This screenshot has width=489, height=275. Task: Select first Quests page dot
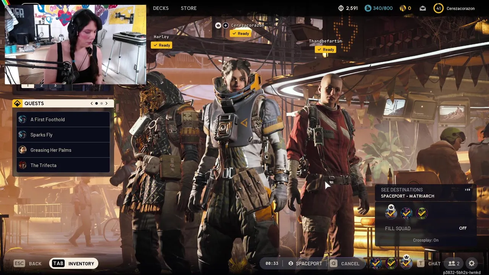click(96, 104)
